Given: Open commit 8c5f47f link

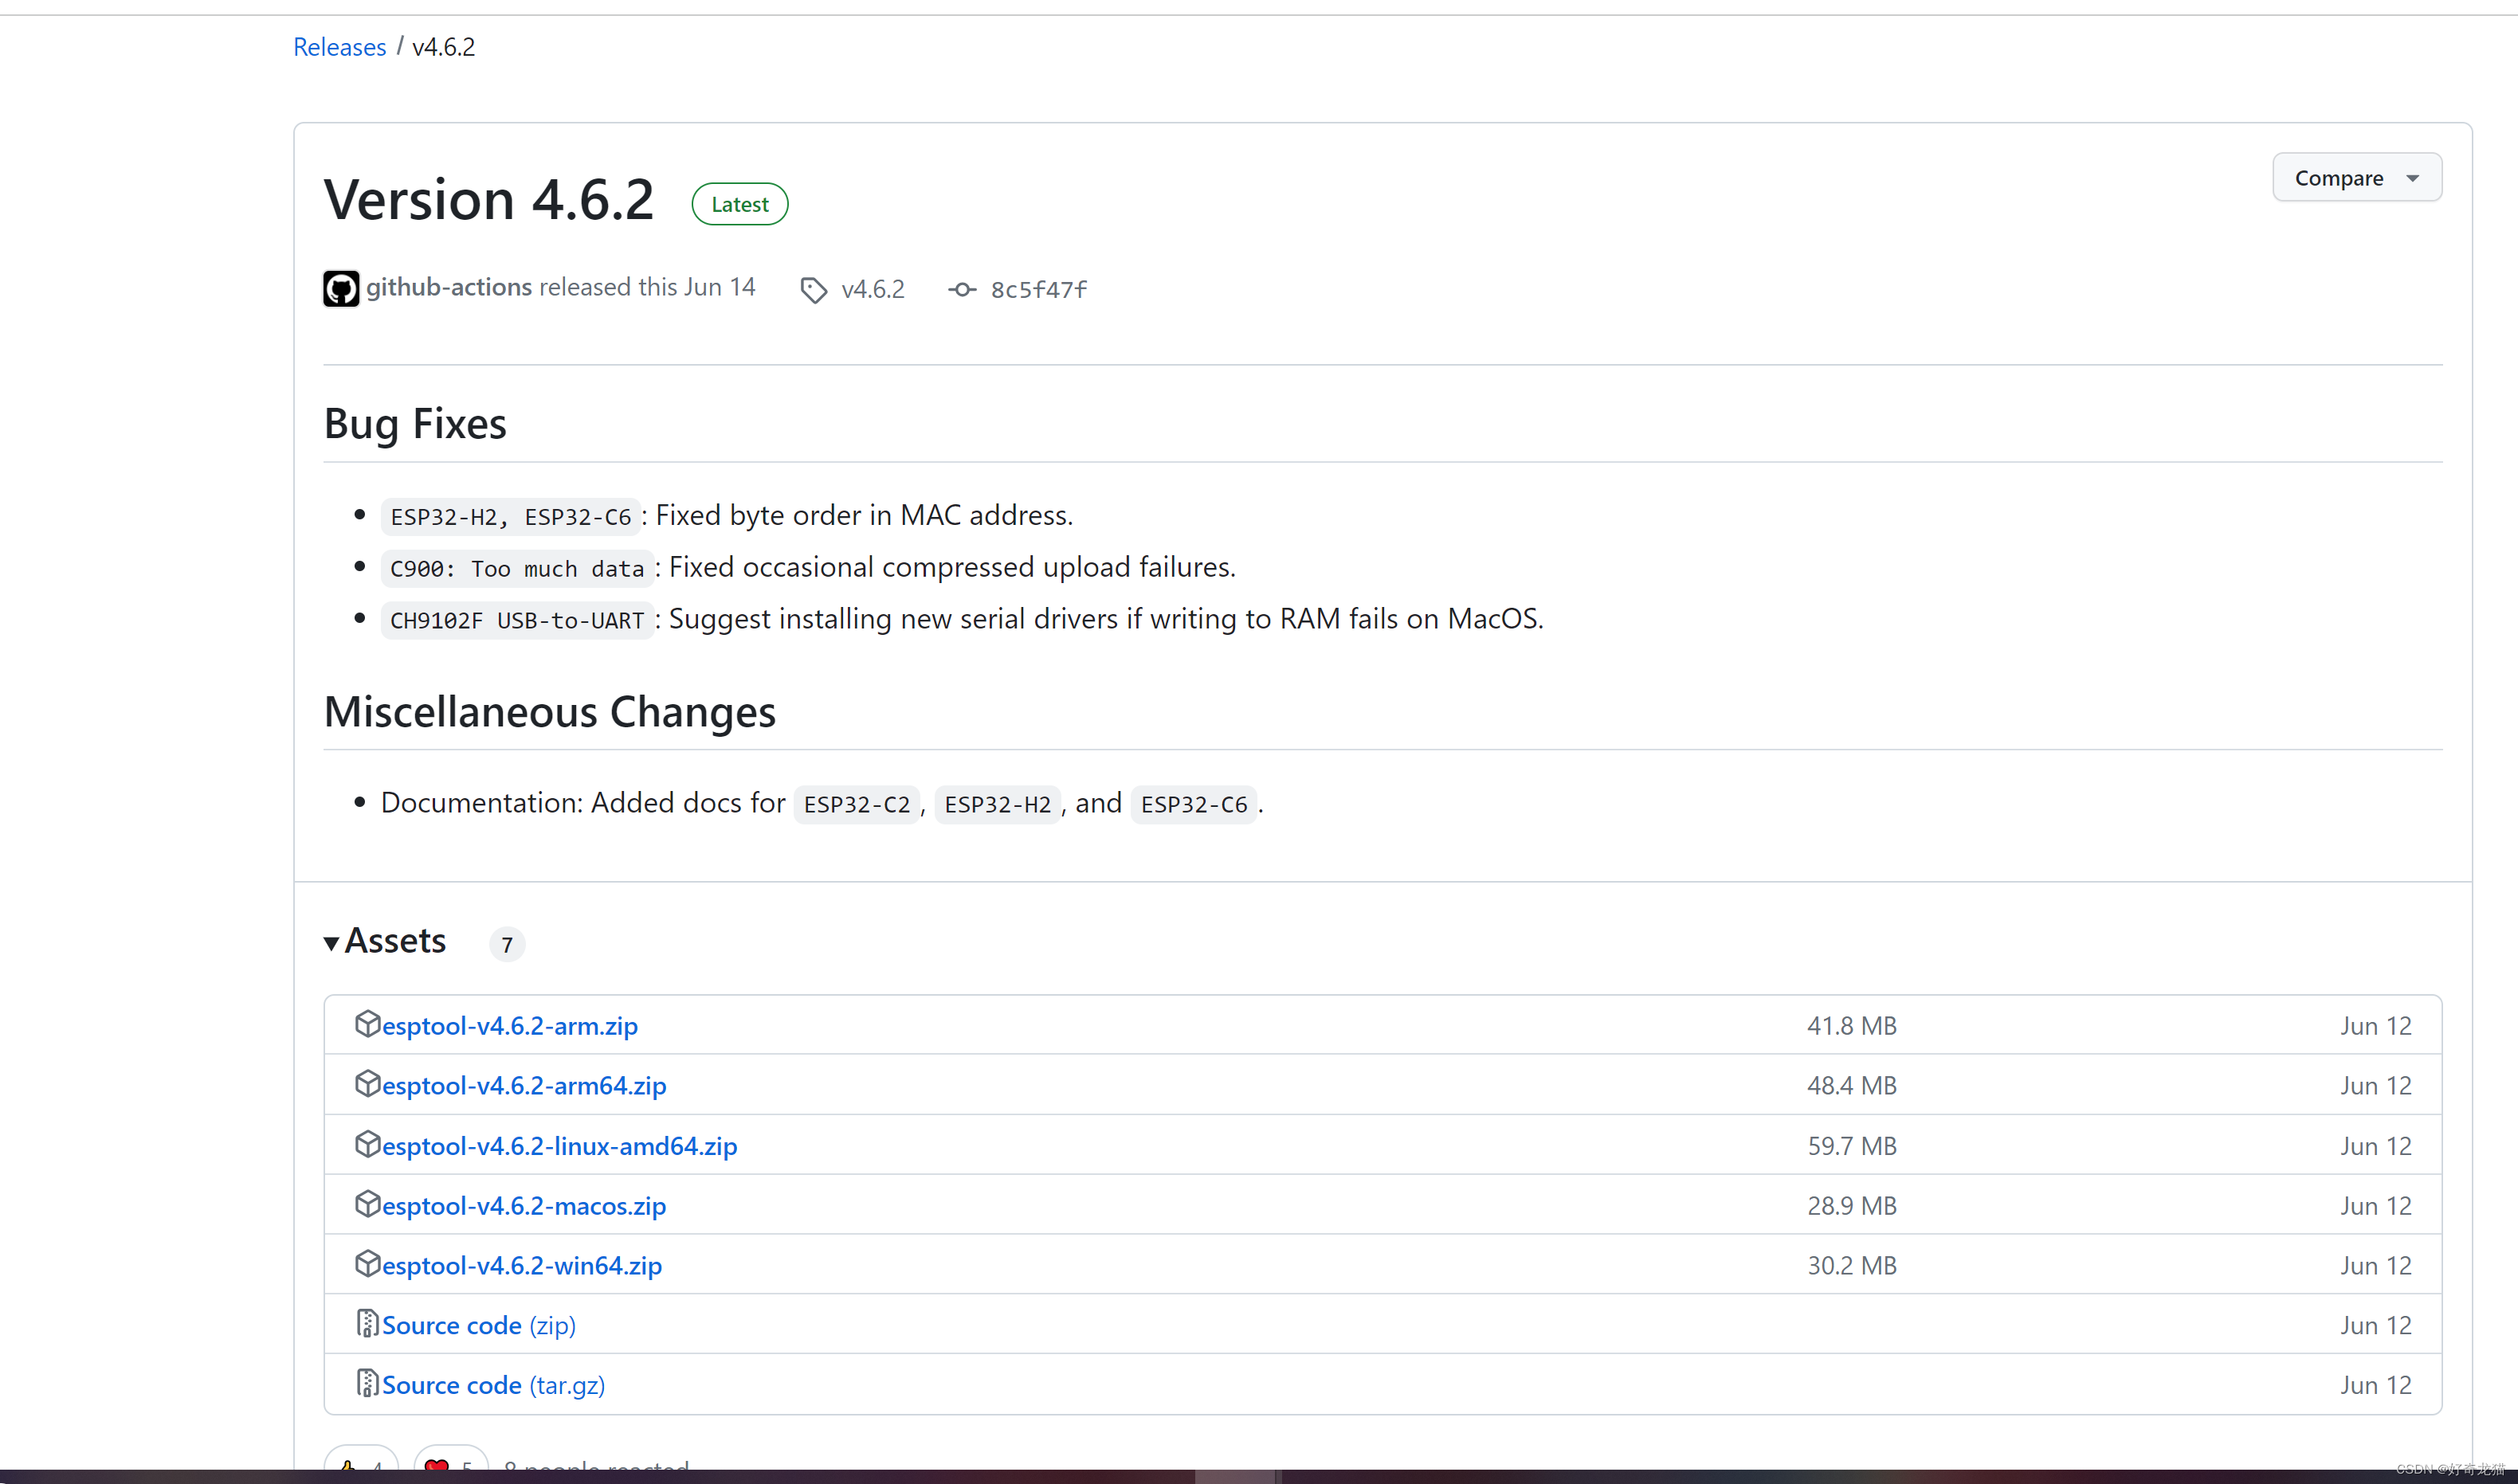Looking at the screenshot, I should (x=1038, y=290).
